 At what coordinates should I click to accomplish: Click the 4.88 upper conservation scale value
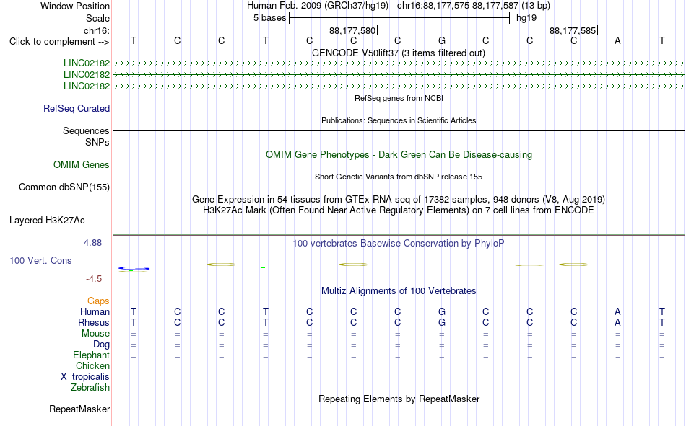point(92,243)
